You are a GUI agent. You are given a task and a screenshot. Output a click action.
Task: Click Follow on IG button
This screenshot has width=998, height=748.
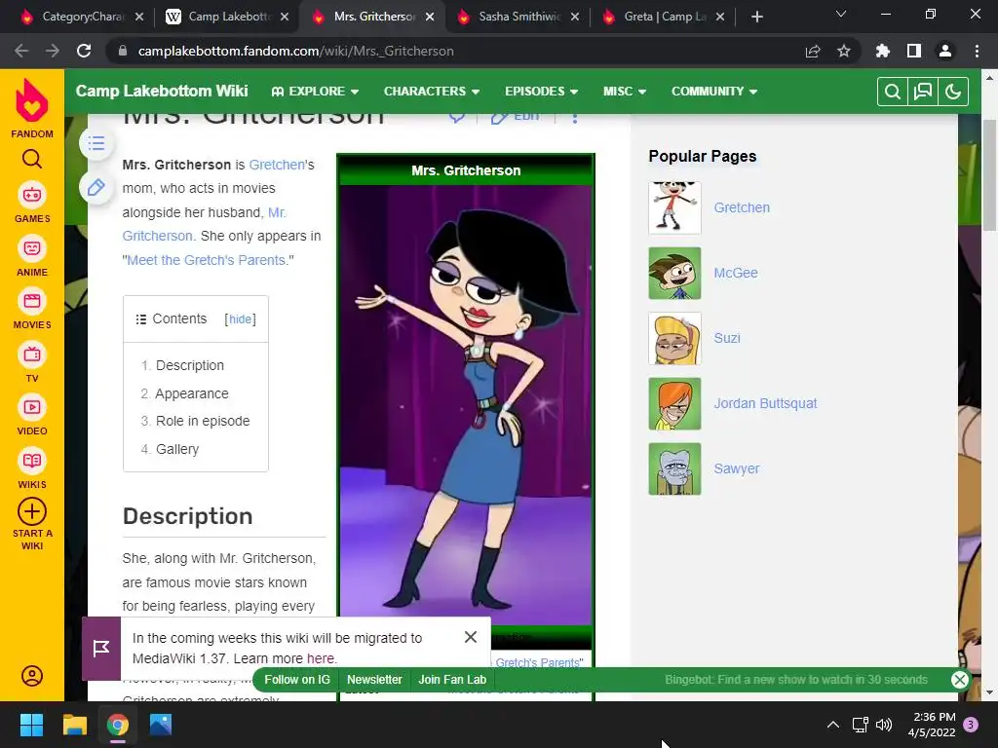[x=297, y=680]
